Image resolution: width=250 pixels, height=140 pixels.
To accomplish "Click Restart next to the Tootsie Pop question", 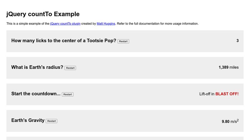I will point(123,41).
